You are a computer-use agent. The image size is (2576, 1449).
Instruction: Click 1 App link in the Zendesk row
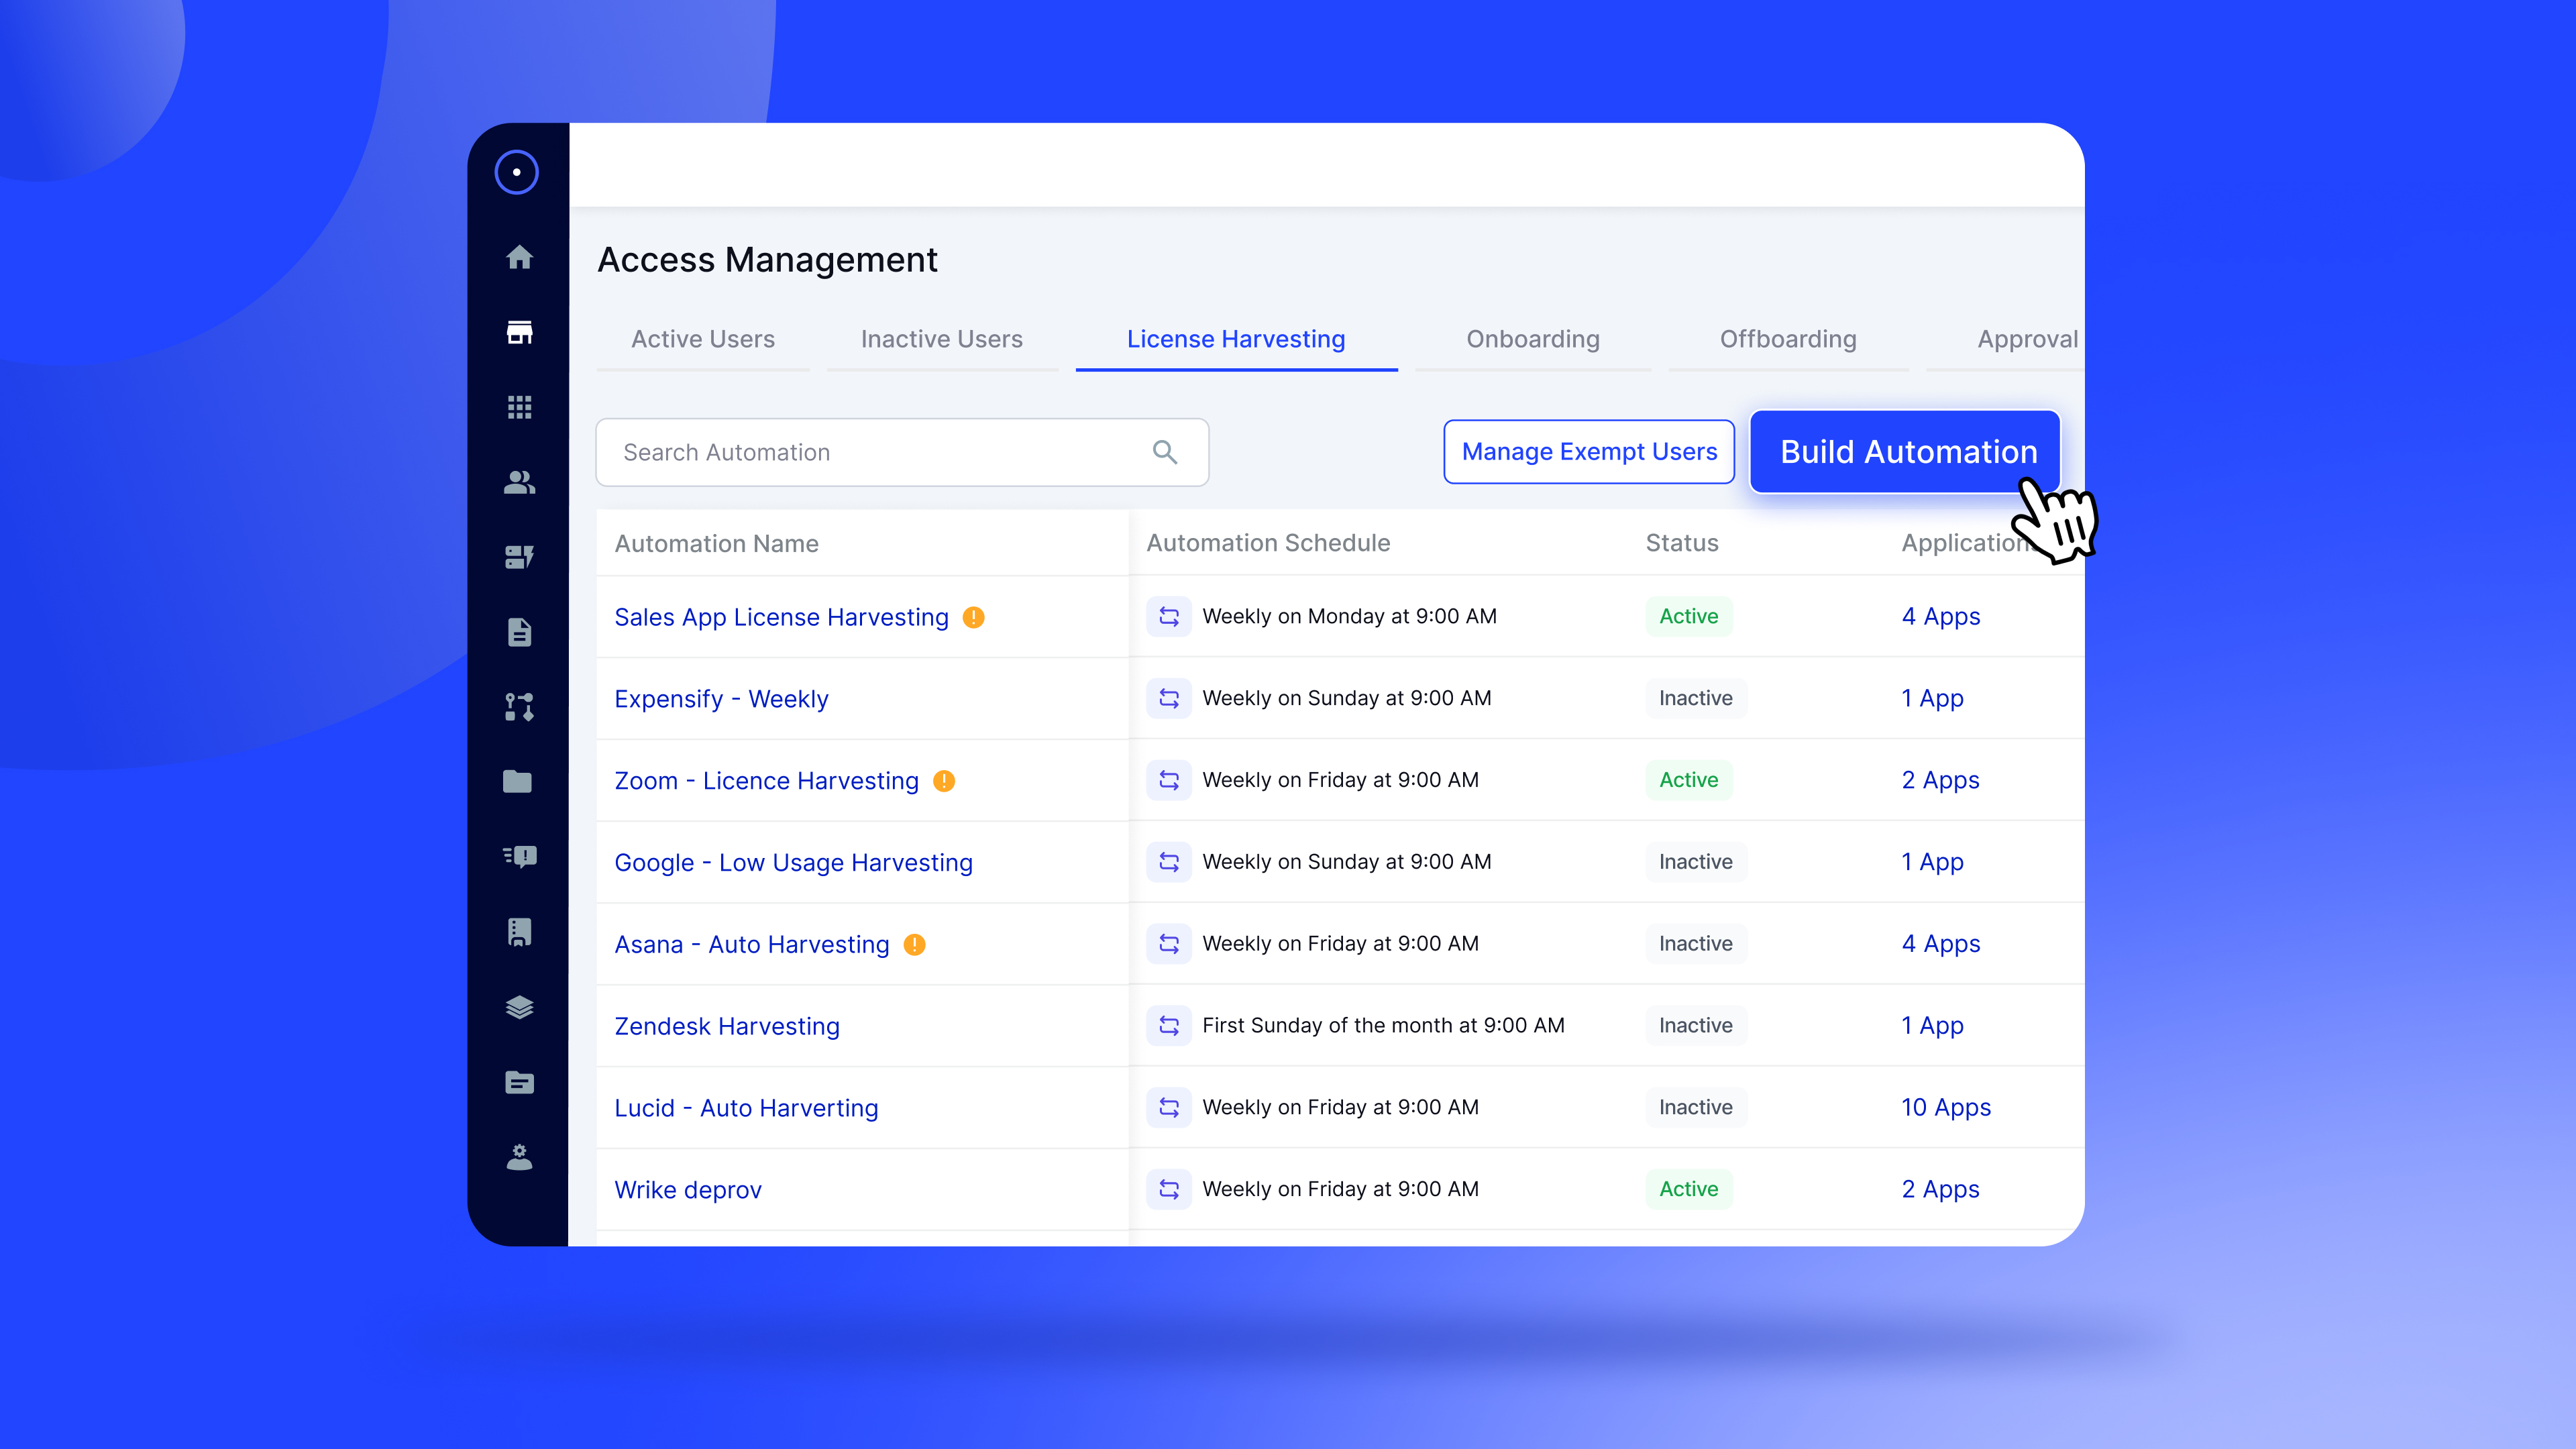(1932, 1026)
